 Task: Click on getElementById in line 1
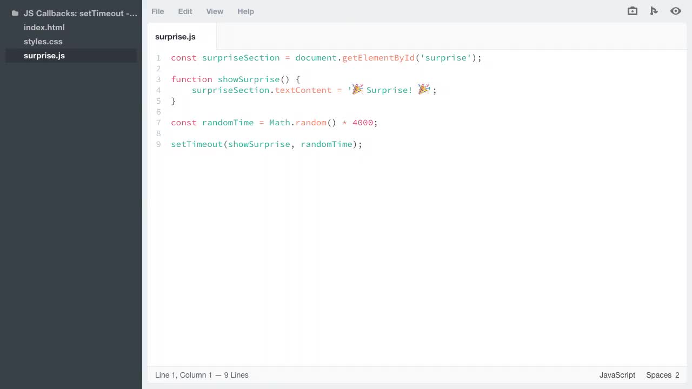(378, 58)
